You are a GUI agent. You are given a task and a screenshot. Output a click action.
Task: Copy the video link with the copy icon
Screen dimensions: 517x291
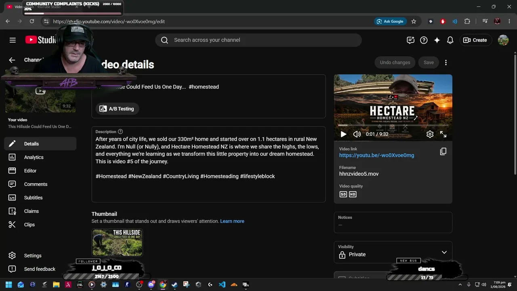pos(443,152)
